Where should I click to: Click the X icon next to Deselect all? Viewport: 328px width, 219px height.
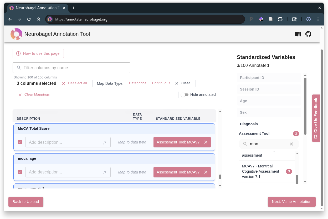tap(63, 83)
